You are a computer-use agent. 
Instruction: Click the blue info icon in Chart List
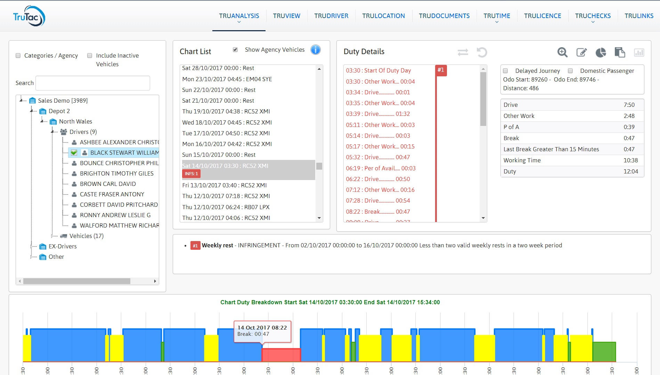(315, 50)
